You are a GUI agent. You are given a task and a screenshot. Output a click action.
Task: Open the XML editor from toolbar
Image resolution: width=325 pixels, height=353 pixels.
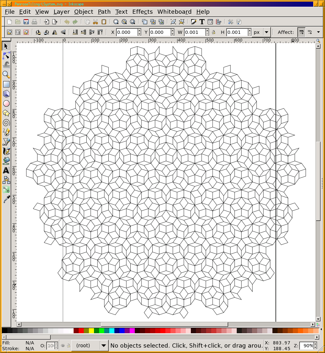(210, 22)
